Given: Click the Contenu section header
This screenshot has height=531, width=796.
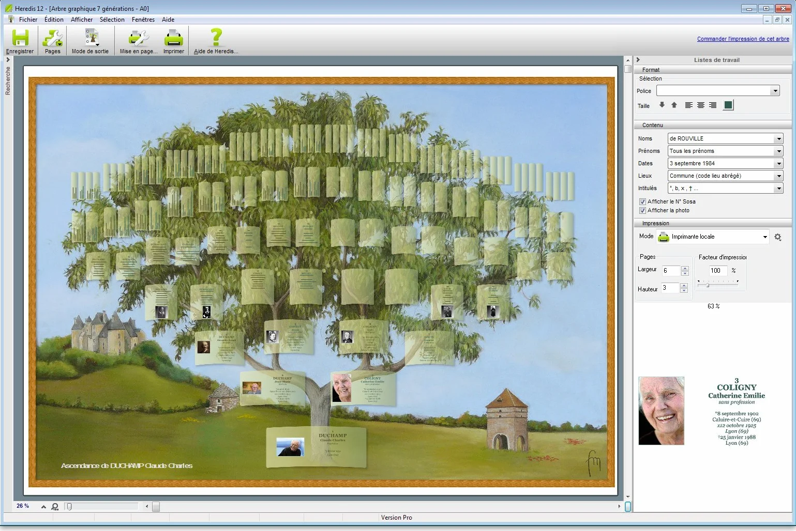Looking at the screenshot, I should pos(713,125).
